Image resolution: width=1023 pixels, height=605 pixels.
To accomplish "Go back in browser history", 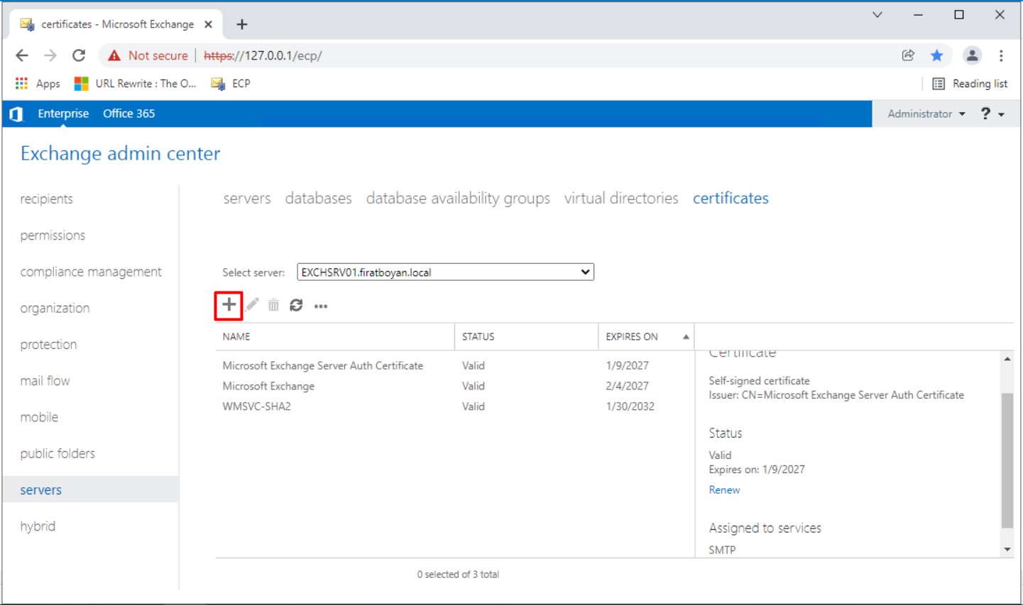I will point(22,55).
